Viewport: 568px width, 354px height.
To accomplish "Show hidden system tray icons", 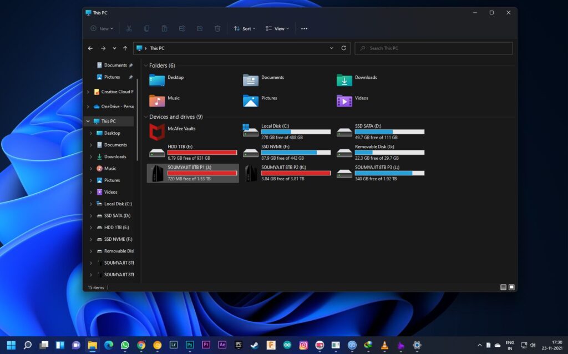I will pos(480,345).
